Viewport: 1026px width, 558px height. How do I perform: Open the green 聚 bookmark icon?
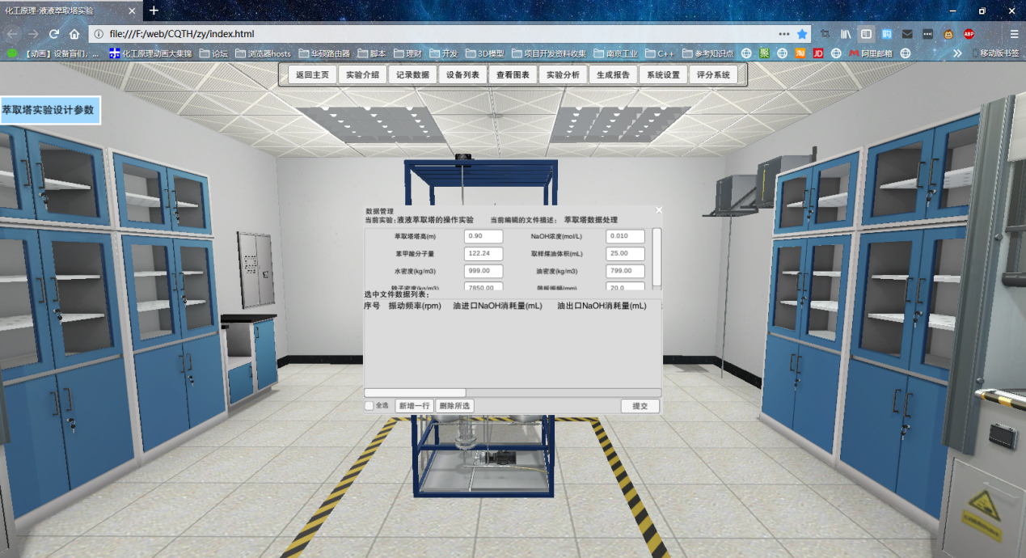point(764,53)
